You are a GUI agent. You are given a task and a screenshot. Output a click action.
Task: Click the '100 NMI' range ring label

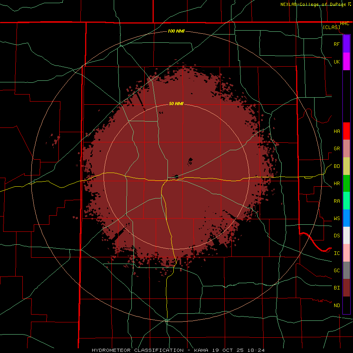point(176,31)
